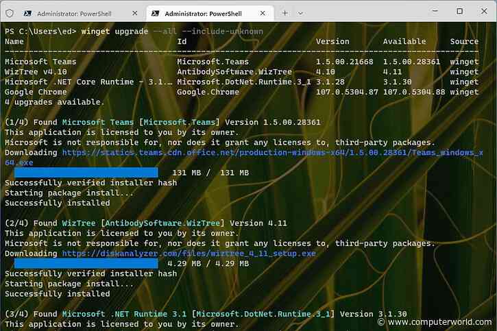
Task: Click 'WizTree v4.10' in the Name column
Action: coord(36,71)
